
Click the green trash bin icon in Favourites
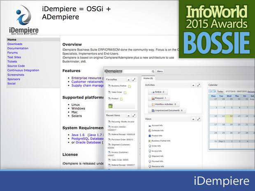(110, 106)
